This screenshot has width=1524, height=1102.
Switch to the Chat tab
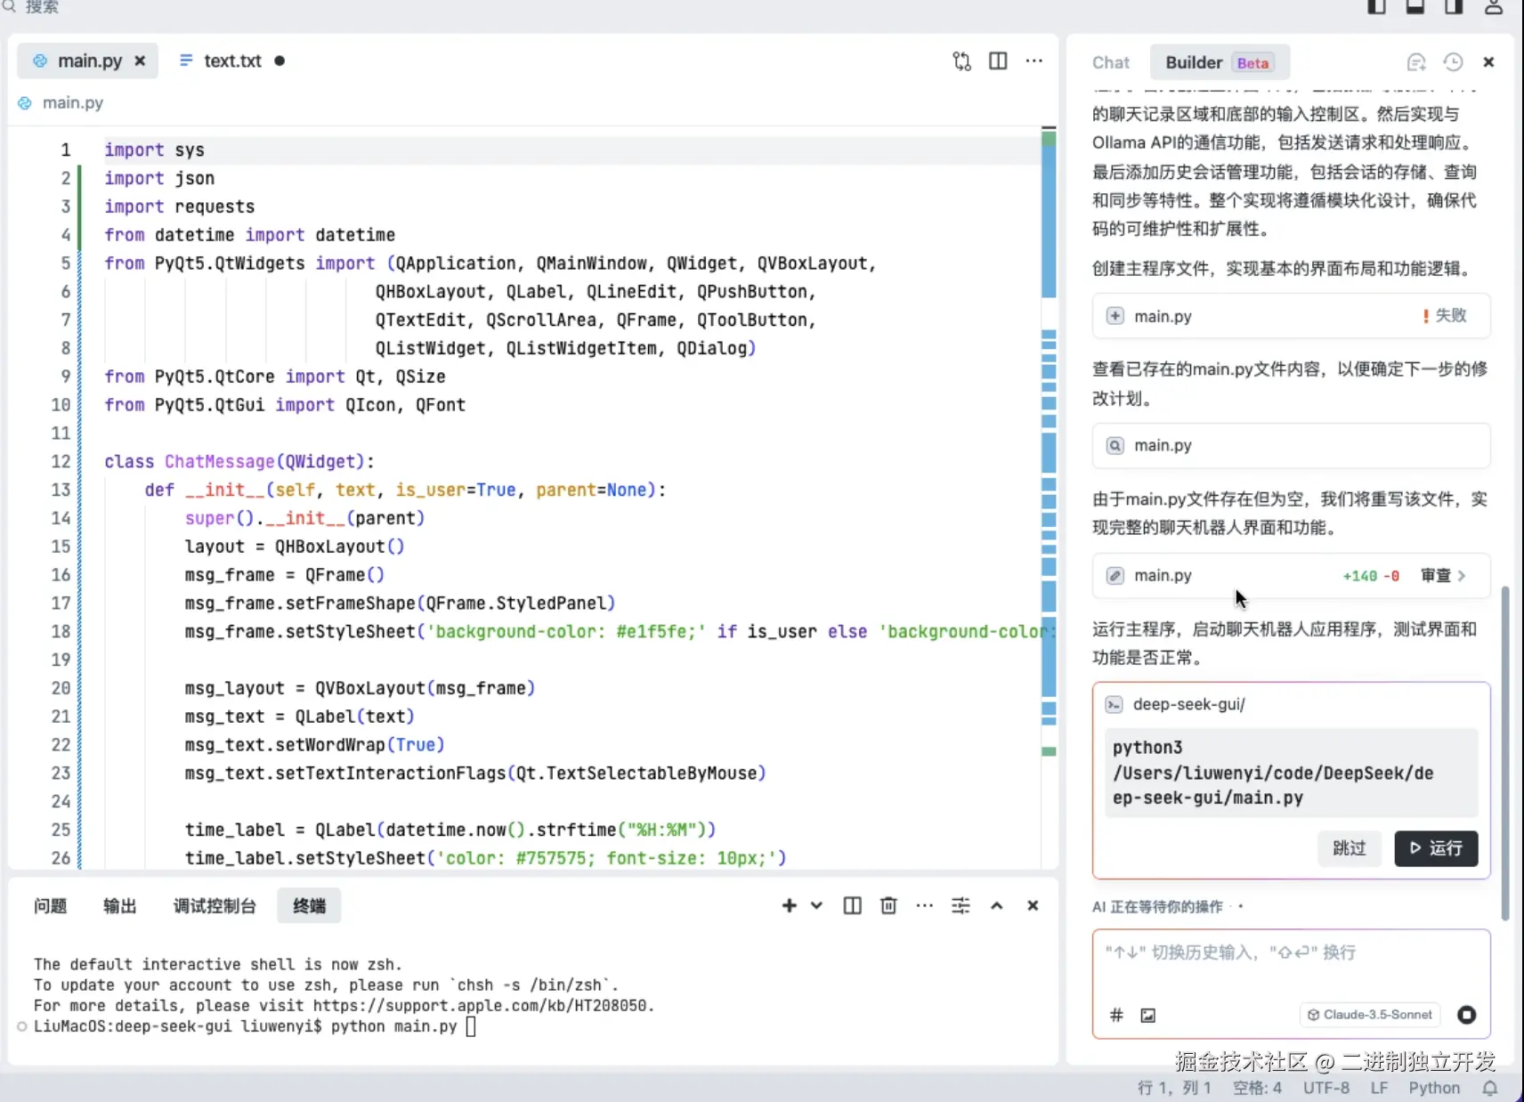tap(1110, 62)
